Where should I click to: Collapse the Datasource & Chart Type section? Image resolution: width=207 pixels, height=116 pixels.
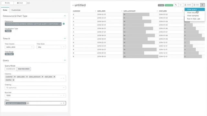point(65,16)
